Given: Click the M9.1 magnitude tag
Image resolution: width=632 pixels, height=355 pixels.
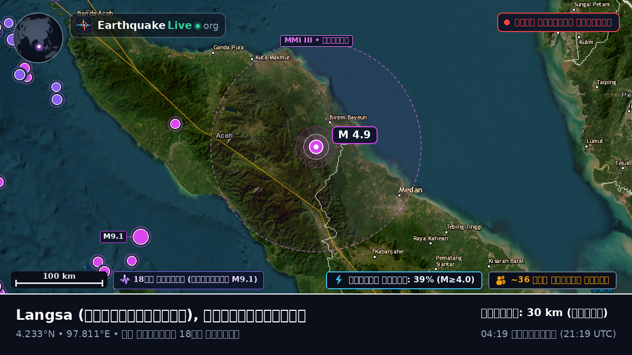Looking at the screenshot, I should tap(113, 237).
